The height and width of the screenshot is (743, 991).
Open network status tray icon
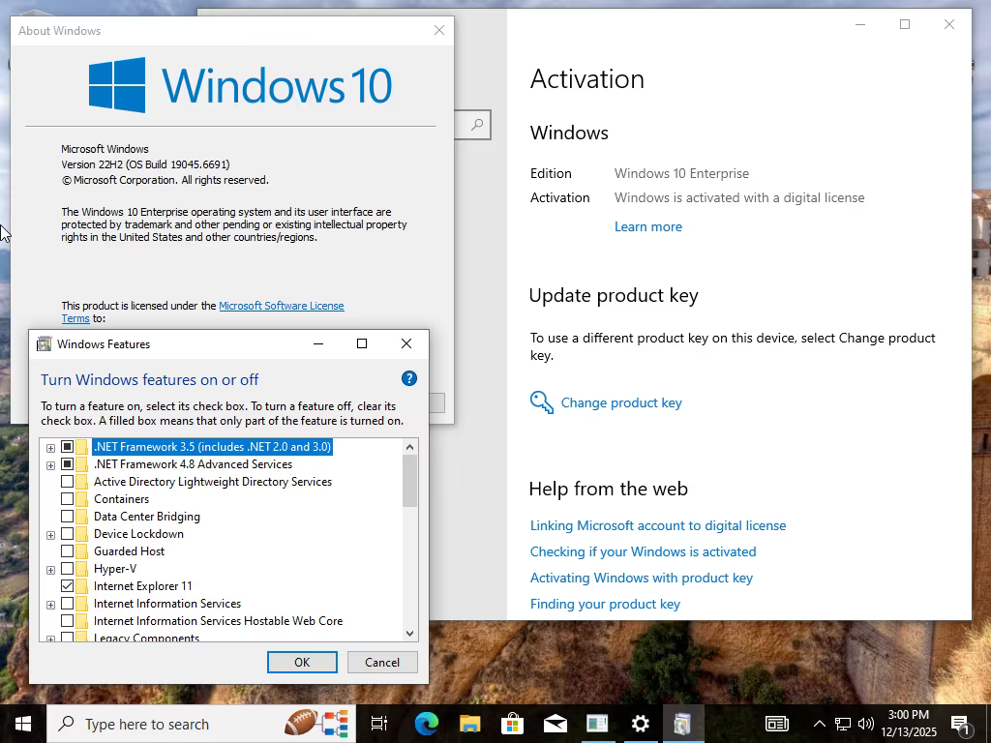pyautogui.click(x=843, y=724)
